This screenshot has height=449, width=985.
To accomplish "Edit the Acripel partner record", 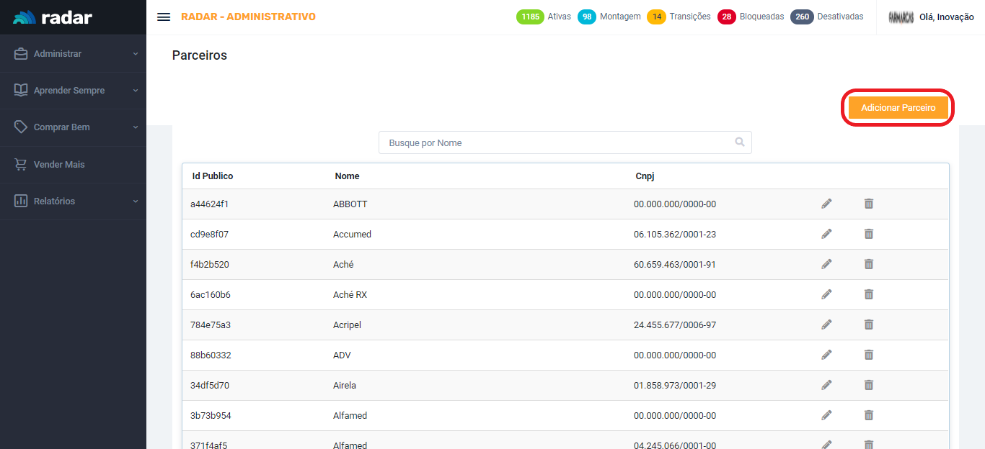I will [x=826, y=325].
